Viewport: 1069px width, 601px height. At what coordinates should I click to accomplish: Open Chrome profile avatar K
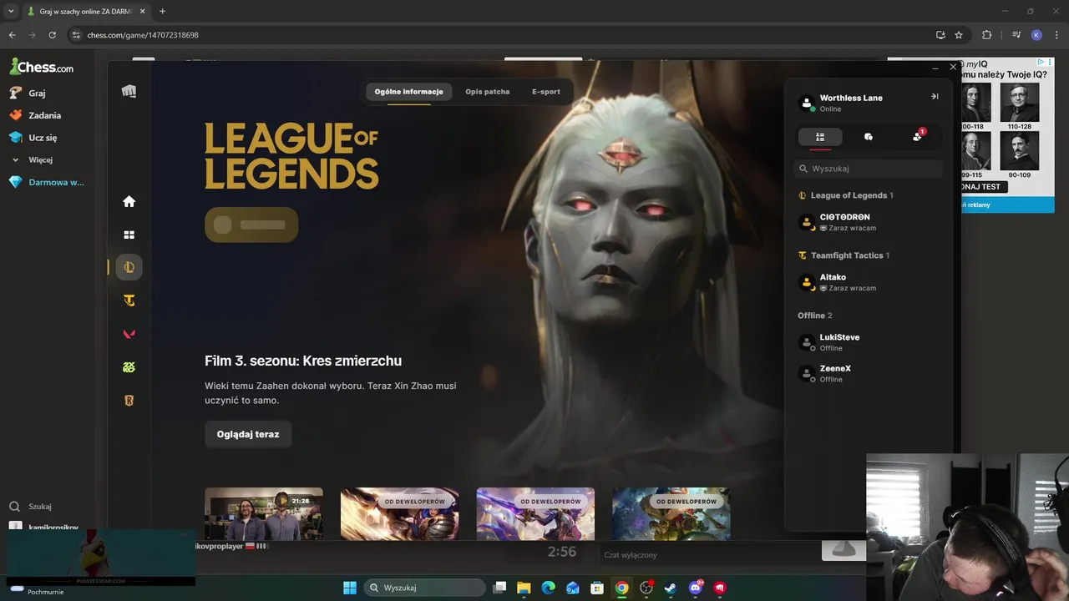click(x=1036, y=35)
